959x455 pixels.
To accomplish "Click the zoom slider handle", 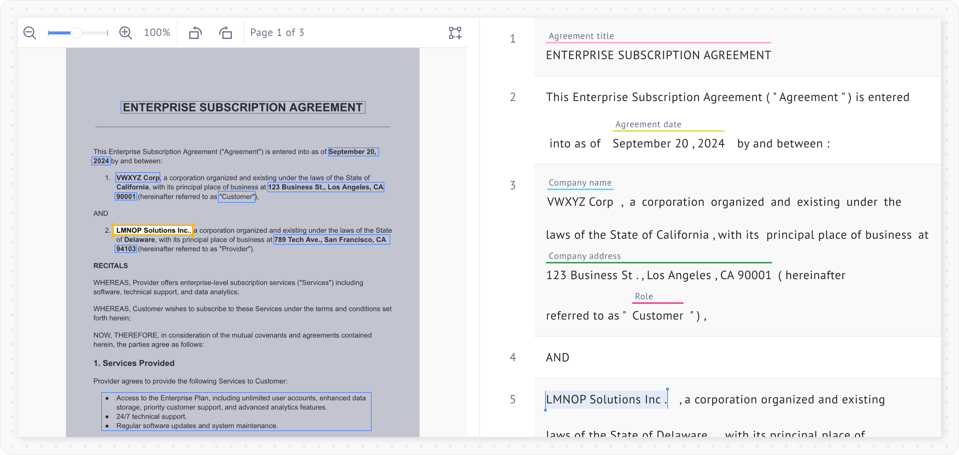I will 76,33.
